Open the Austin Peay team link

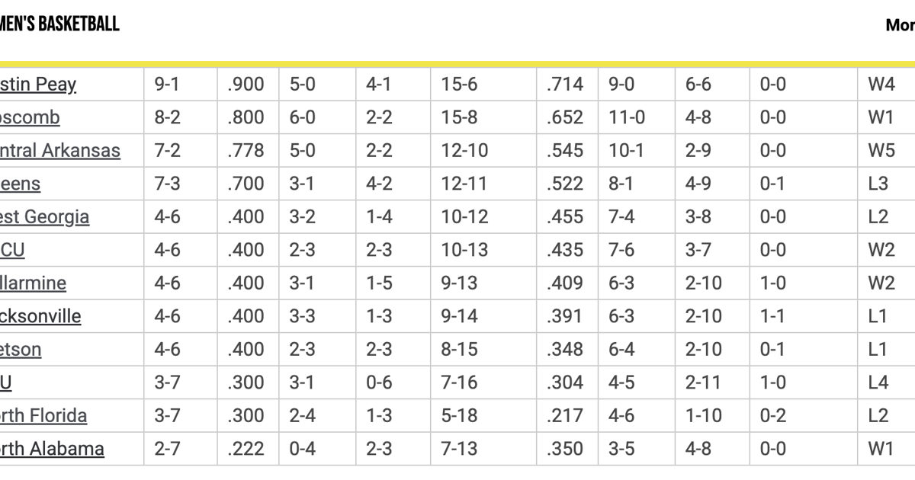tap(38, 84)
